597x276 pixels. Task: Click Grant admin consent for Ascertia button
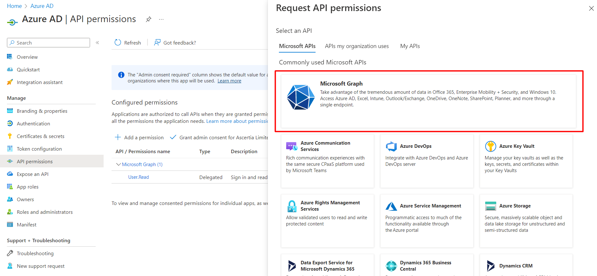219,137
